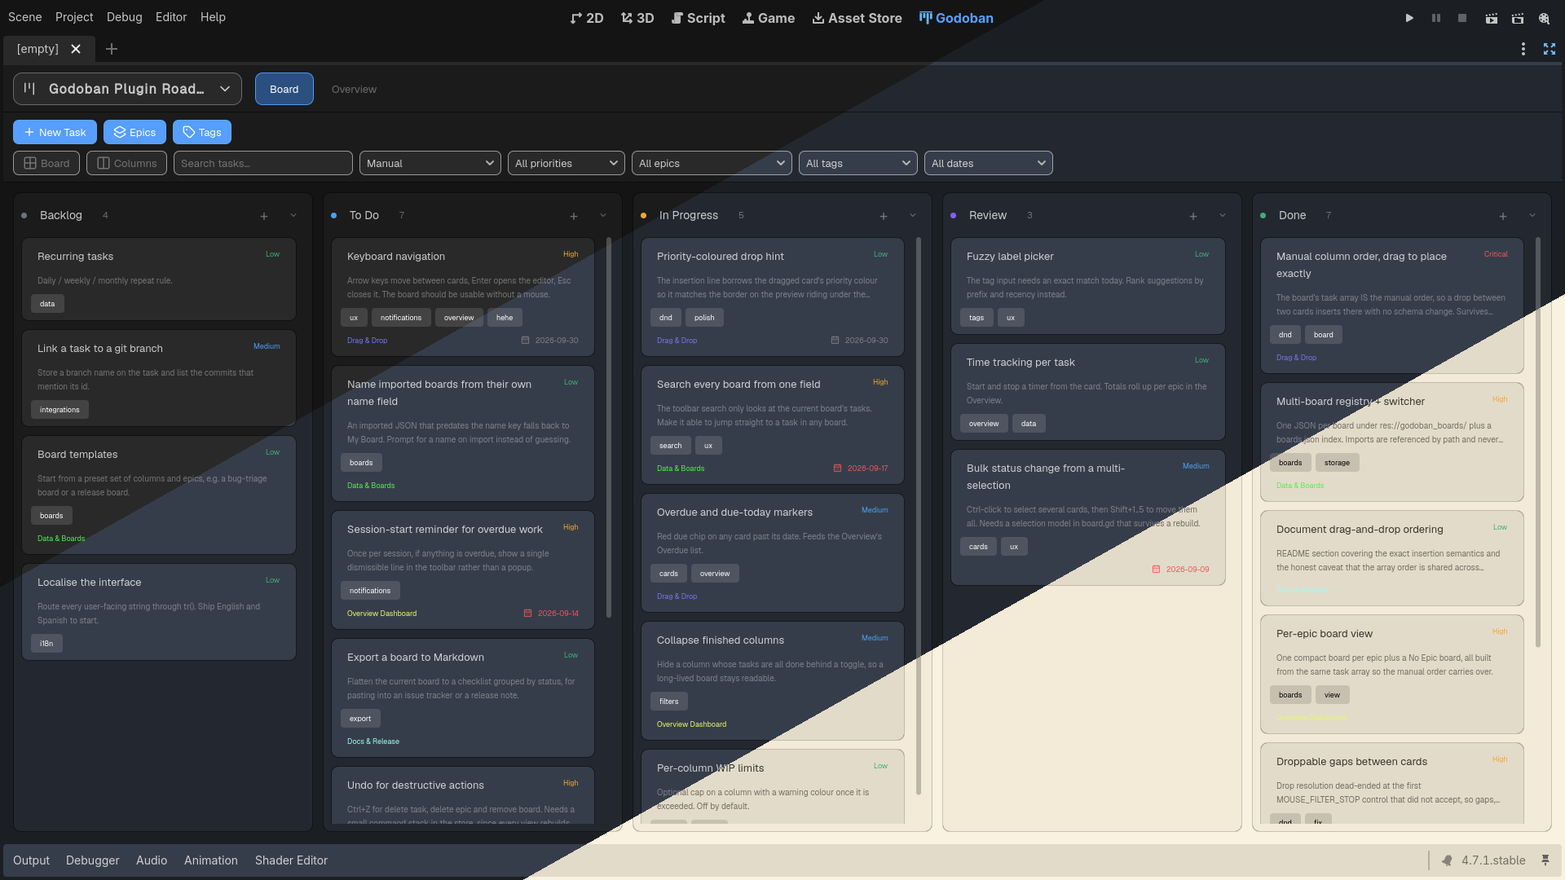Toggle distraction-free mode icon
Screen dimensions: 1565x880
point(1550,49)
